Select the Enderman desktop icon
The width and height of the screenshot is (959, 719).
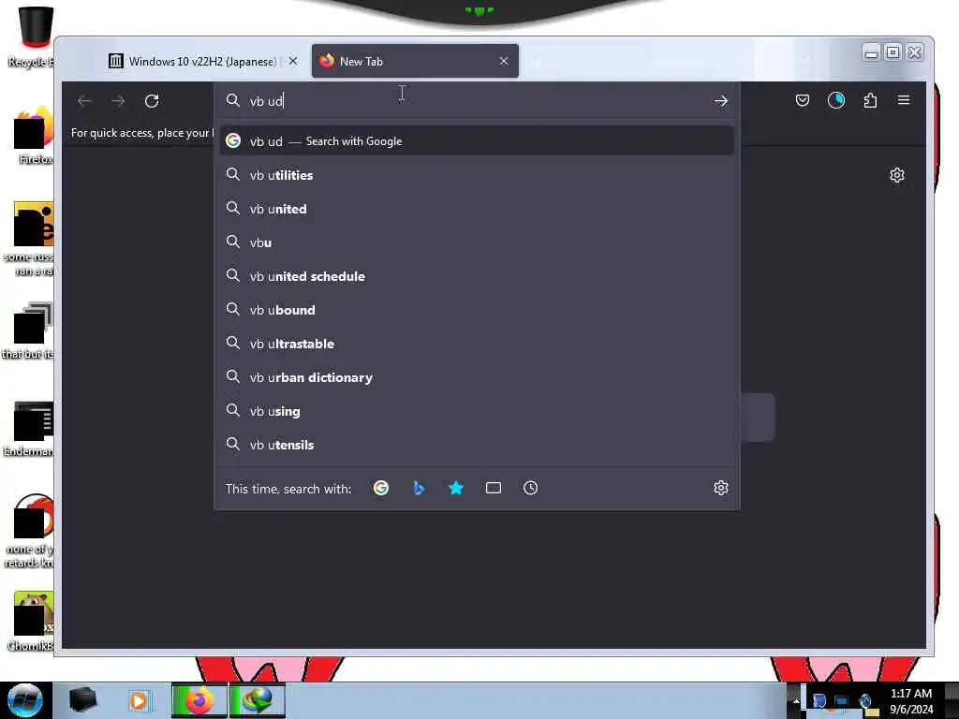31,429
